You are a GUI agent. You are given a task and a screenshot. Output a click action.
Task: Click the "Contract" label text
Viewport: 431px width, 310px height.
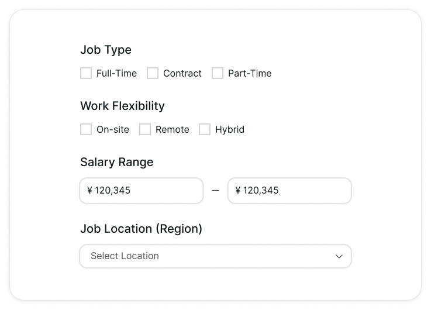(x=182, y=73)
